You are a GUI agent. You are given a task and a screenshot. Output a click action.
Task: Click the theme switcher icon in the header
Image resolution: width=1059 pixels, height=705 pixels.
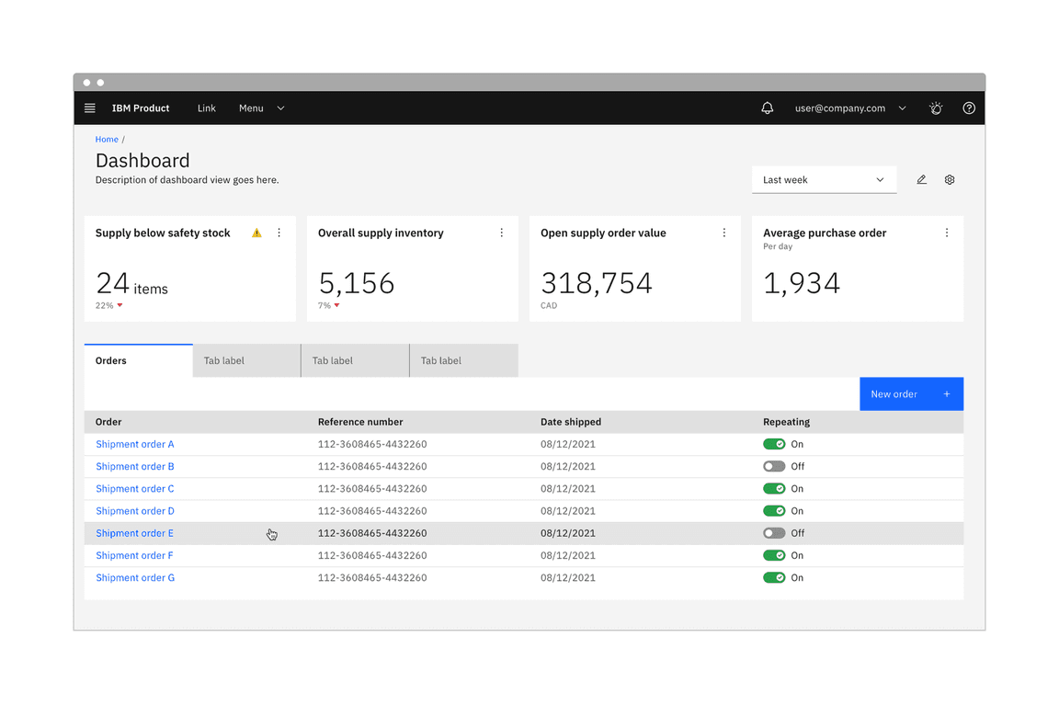pyautogui.click(x=935, y=108)
